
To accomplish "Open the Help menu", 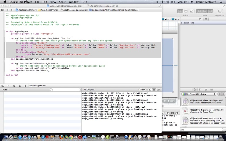I will pos(84,2).
